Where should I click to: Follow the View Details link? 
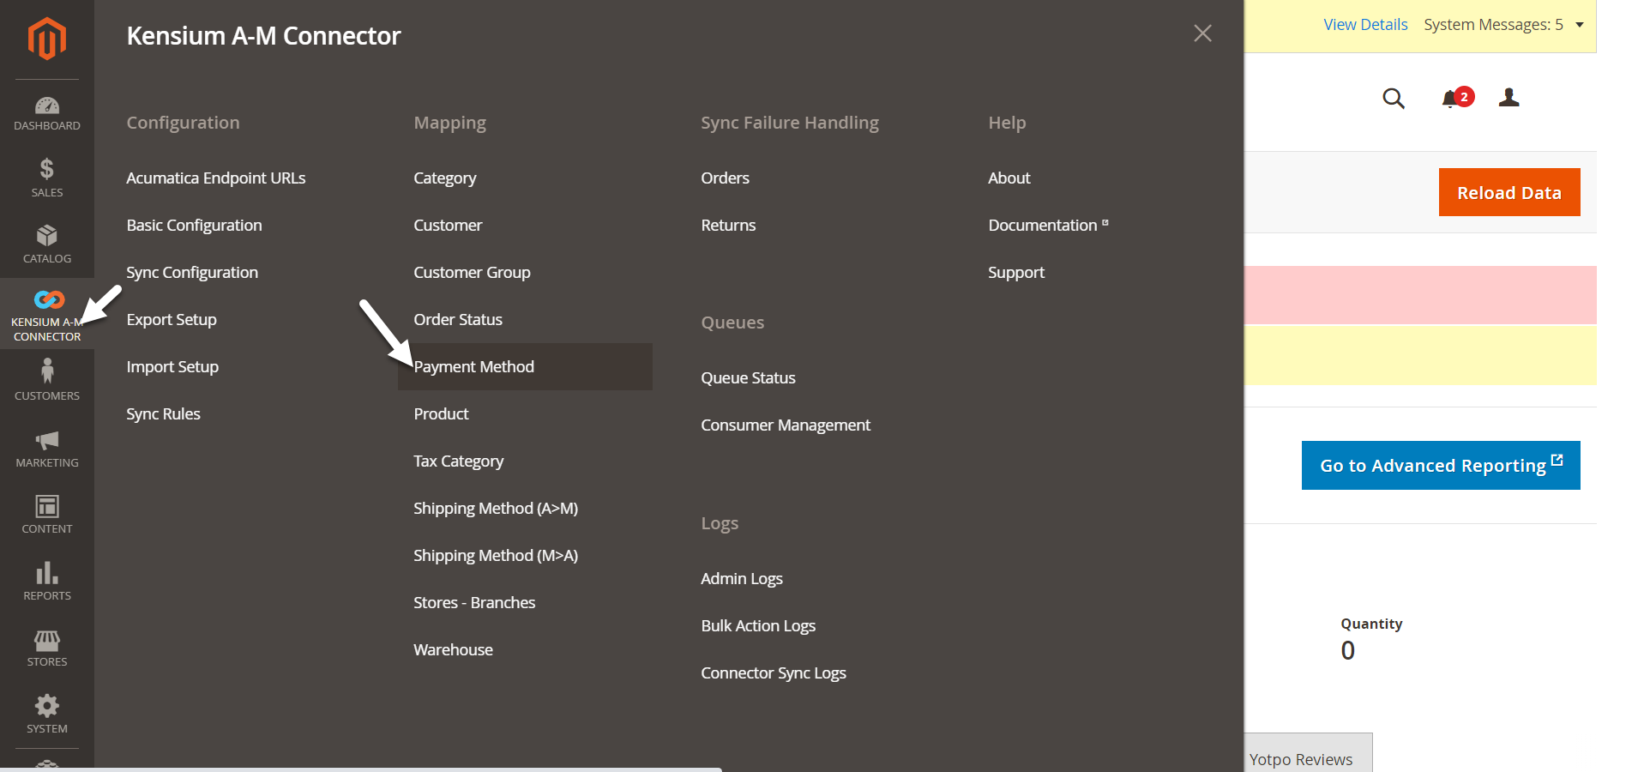coord(1365,25)
